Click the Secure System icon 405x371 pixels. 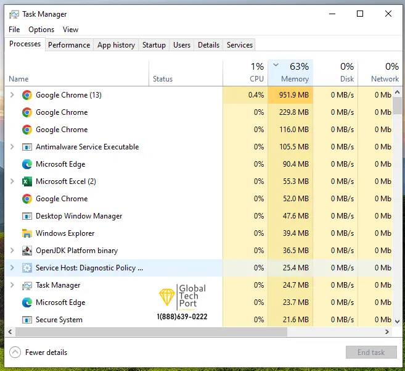coord(27,320)
